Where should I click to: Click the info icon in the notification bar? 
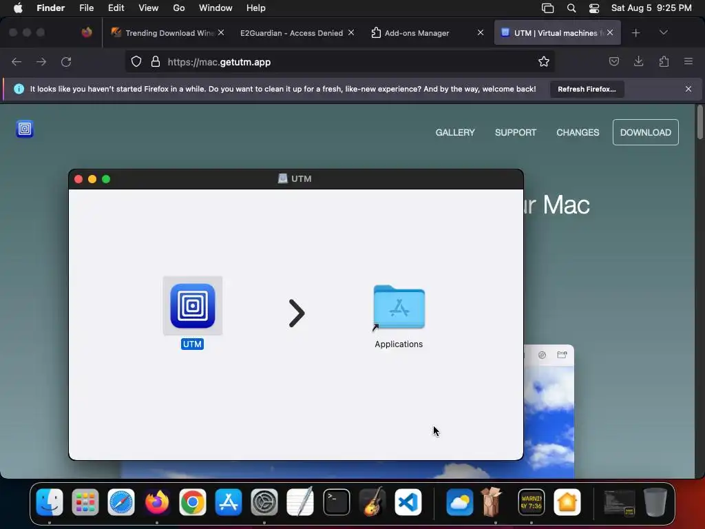(x=19, y=89)
